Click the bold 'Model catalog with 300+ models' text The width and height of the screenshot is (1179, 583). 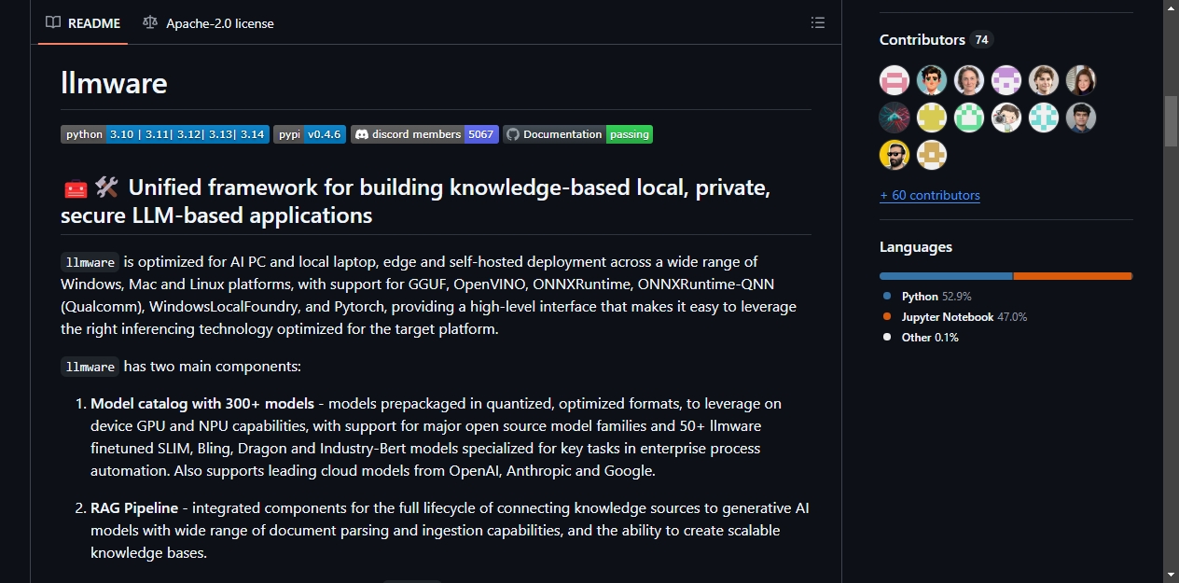[202, 404]
